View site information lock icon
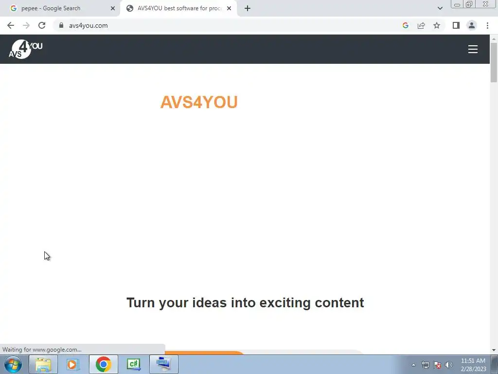This screenshot has height=374, width=498. tap(61, 25)
